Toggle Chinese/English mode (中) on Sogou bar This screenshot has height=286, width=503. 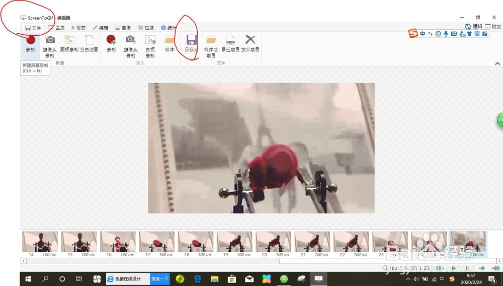423,34
